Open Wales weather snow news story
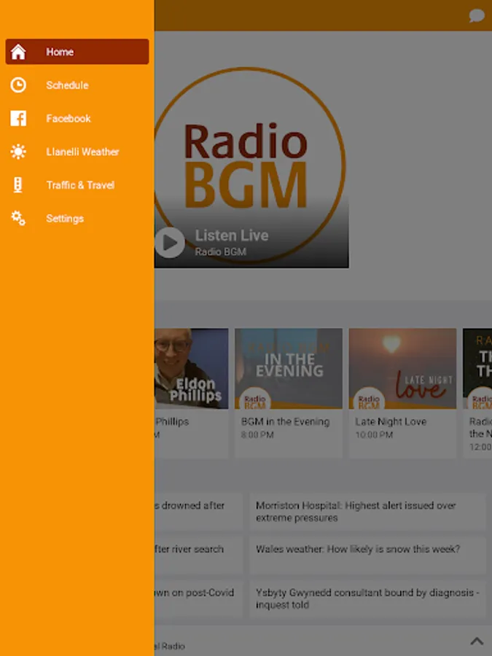 (x=367, y=555)
